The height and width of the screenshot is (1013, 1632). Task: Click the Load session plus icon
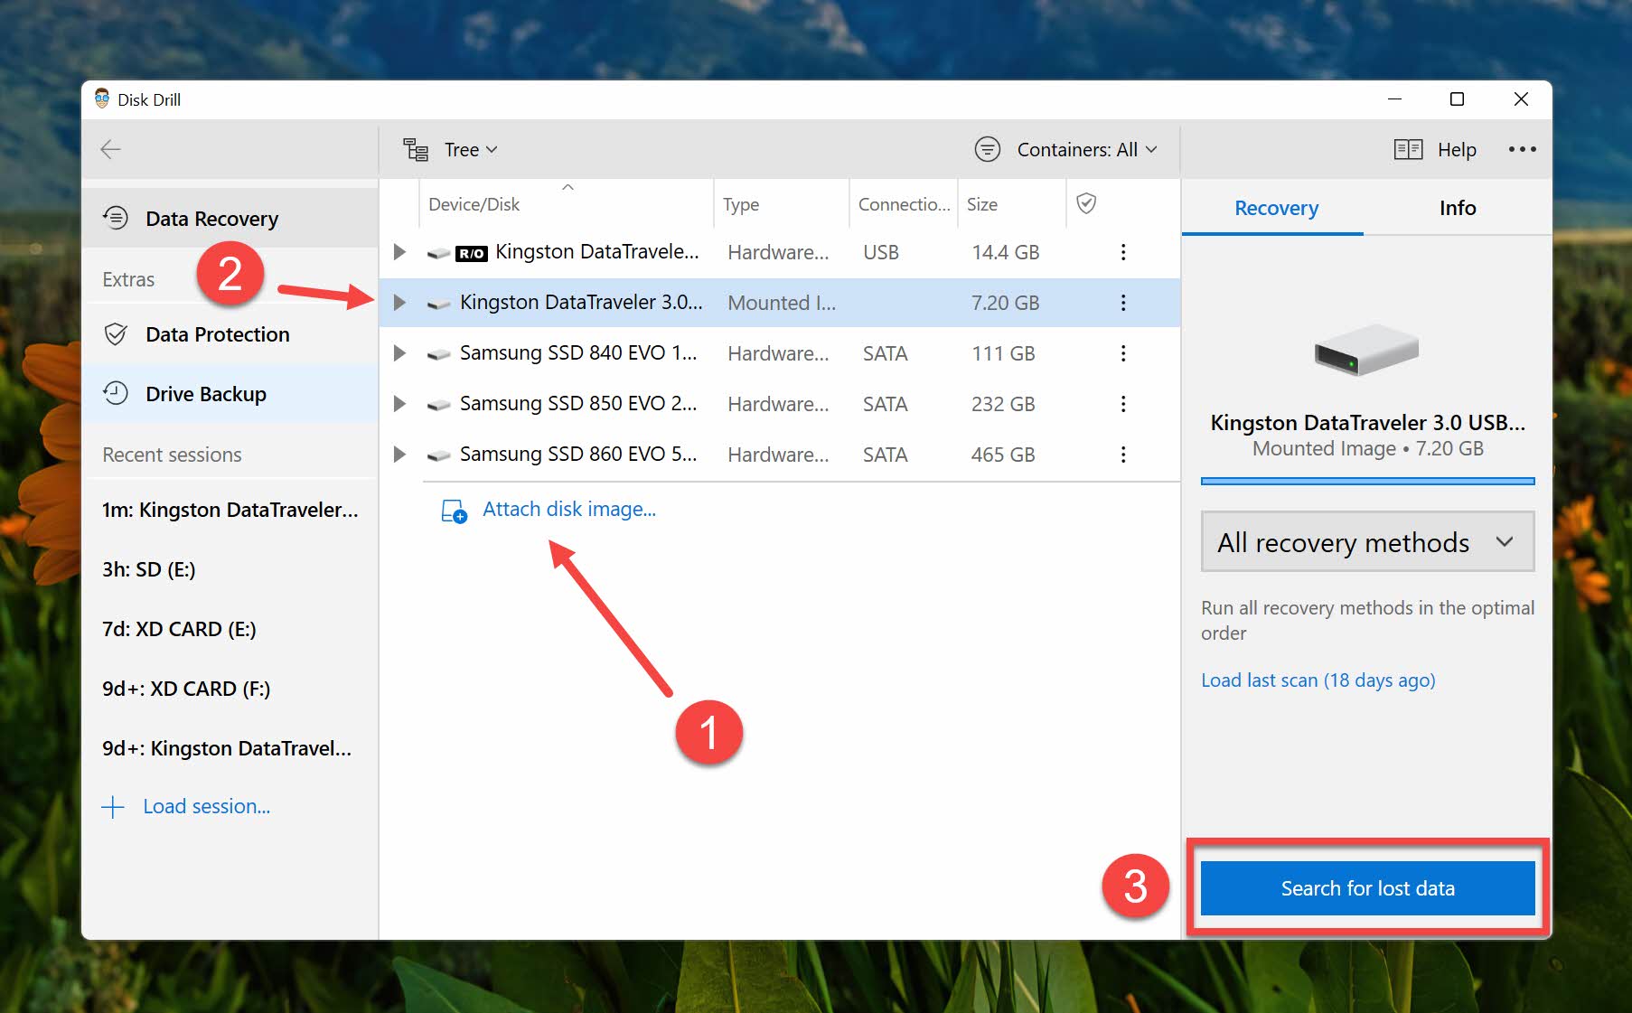coord(113,807)
